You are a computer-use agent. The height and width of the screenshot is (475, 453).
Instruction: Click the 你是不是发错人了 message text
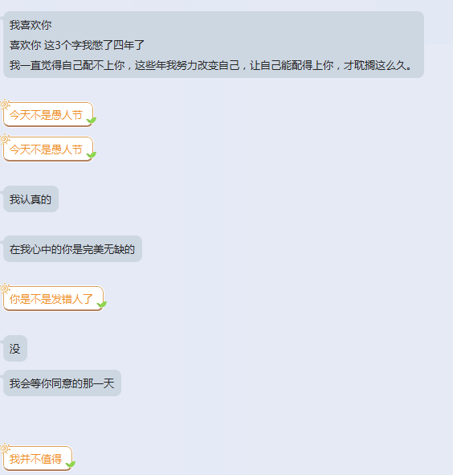point(51,299)
